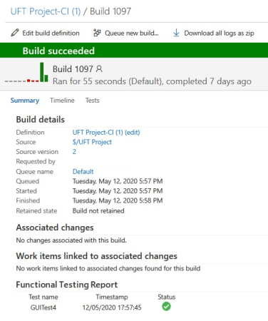The image size is (268, 321).
Task: Click the Queue new build icon
Action: 97,33
